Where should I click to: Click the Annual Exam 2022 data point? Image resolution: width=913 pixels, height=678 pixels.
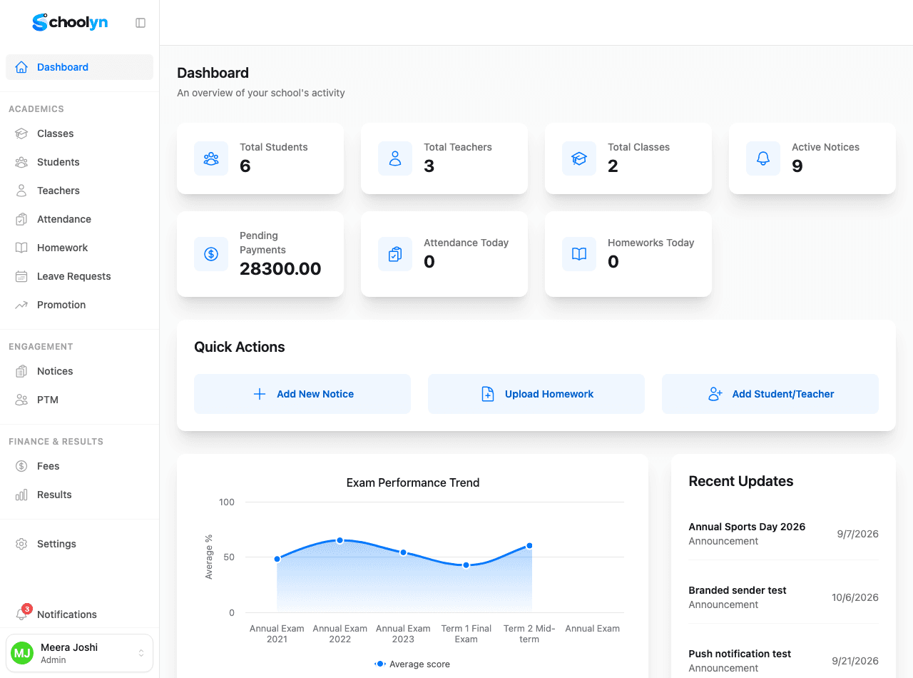click(340, 540)
